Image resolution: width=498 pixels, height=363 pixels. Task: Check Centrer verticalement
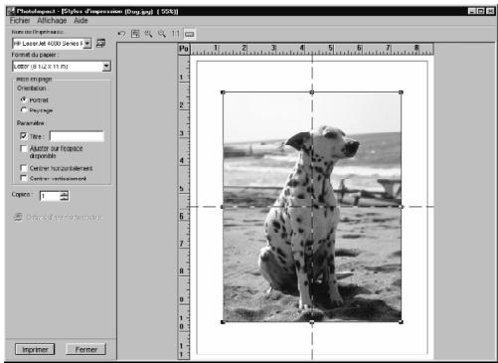click(23, 178)
